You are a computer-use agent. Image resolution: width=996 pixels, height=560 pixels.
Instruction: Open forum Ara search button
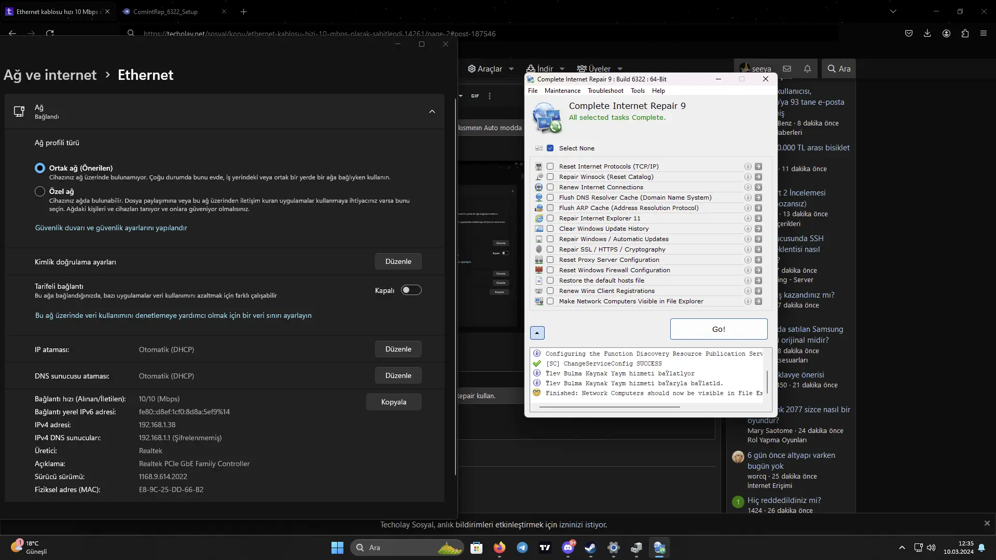coord(839,68)
